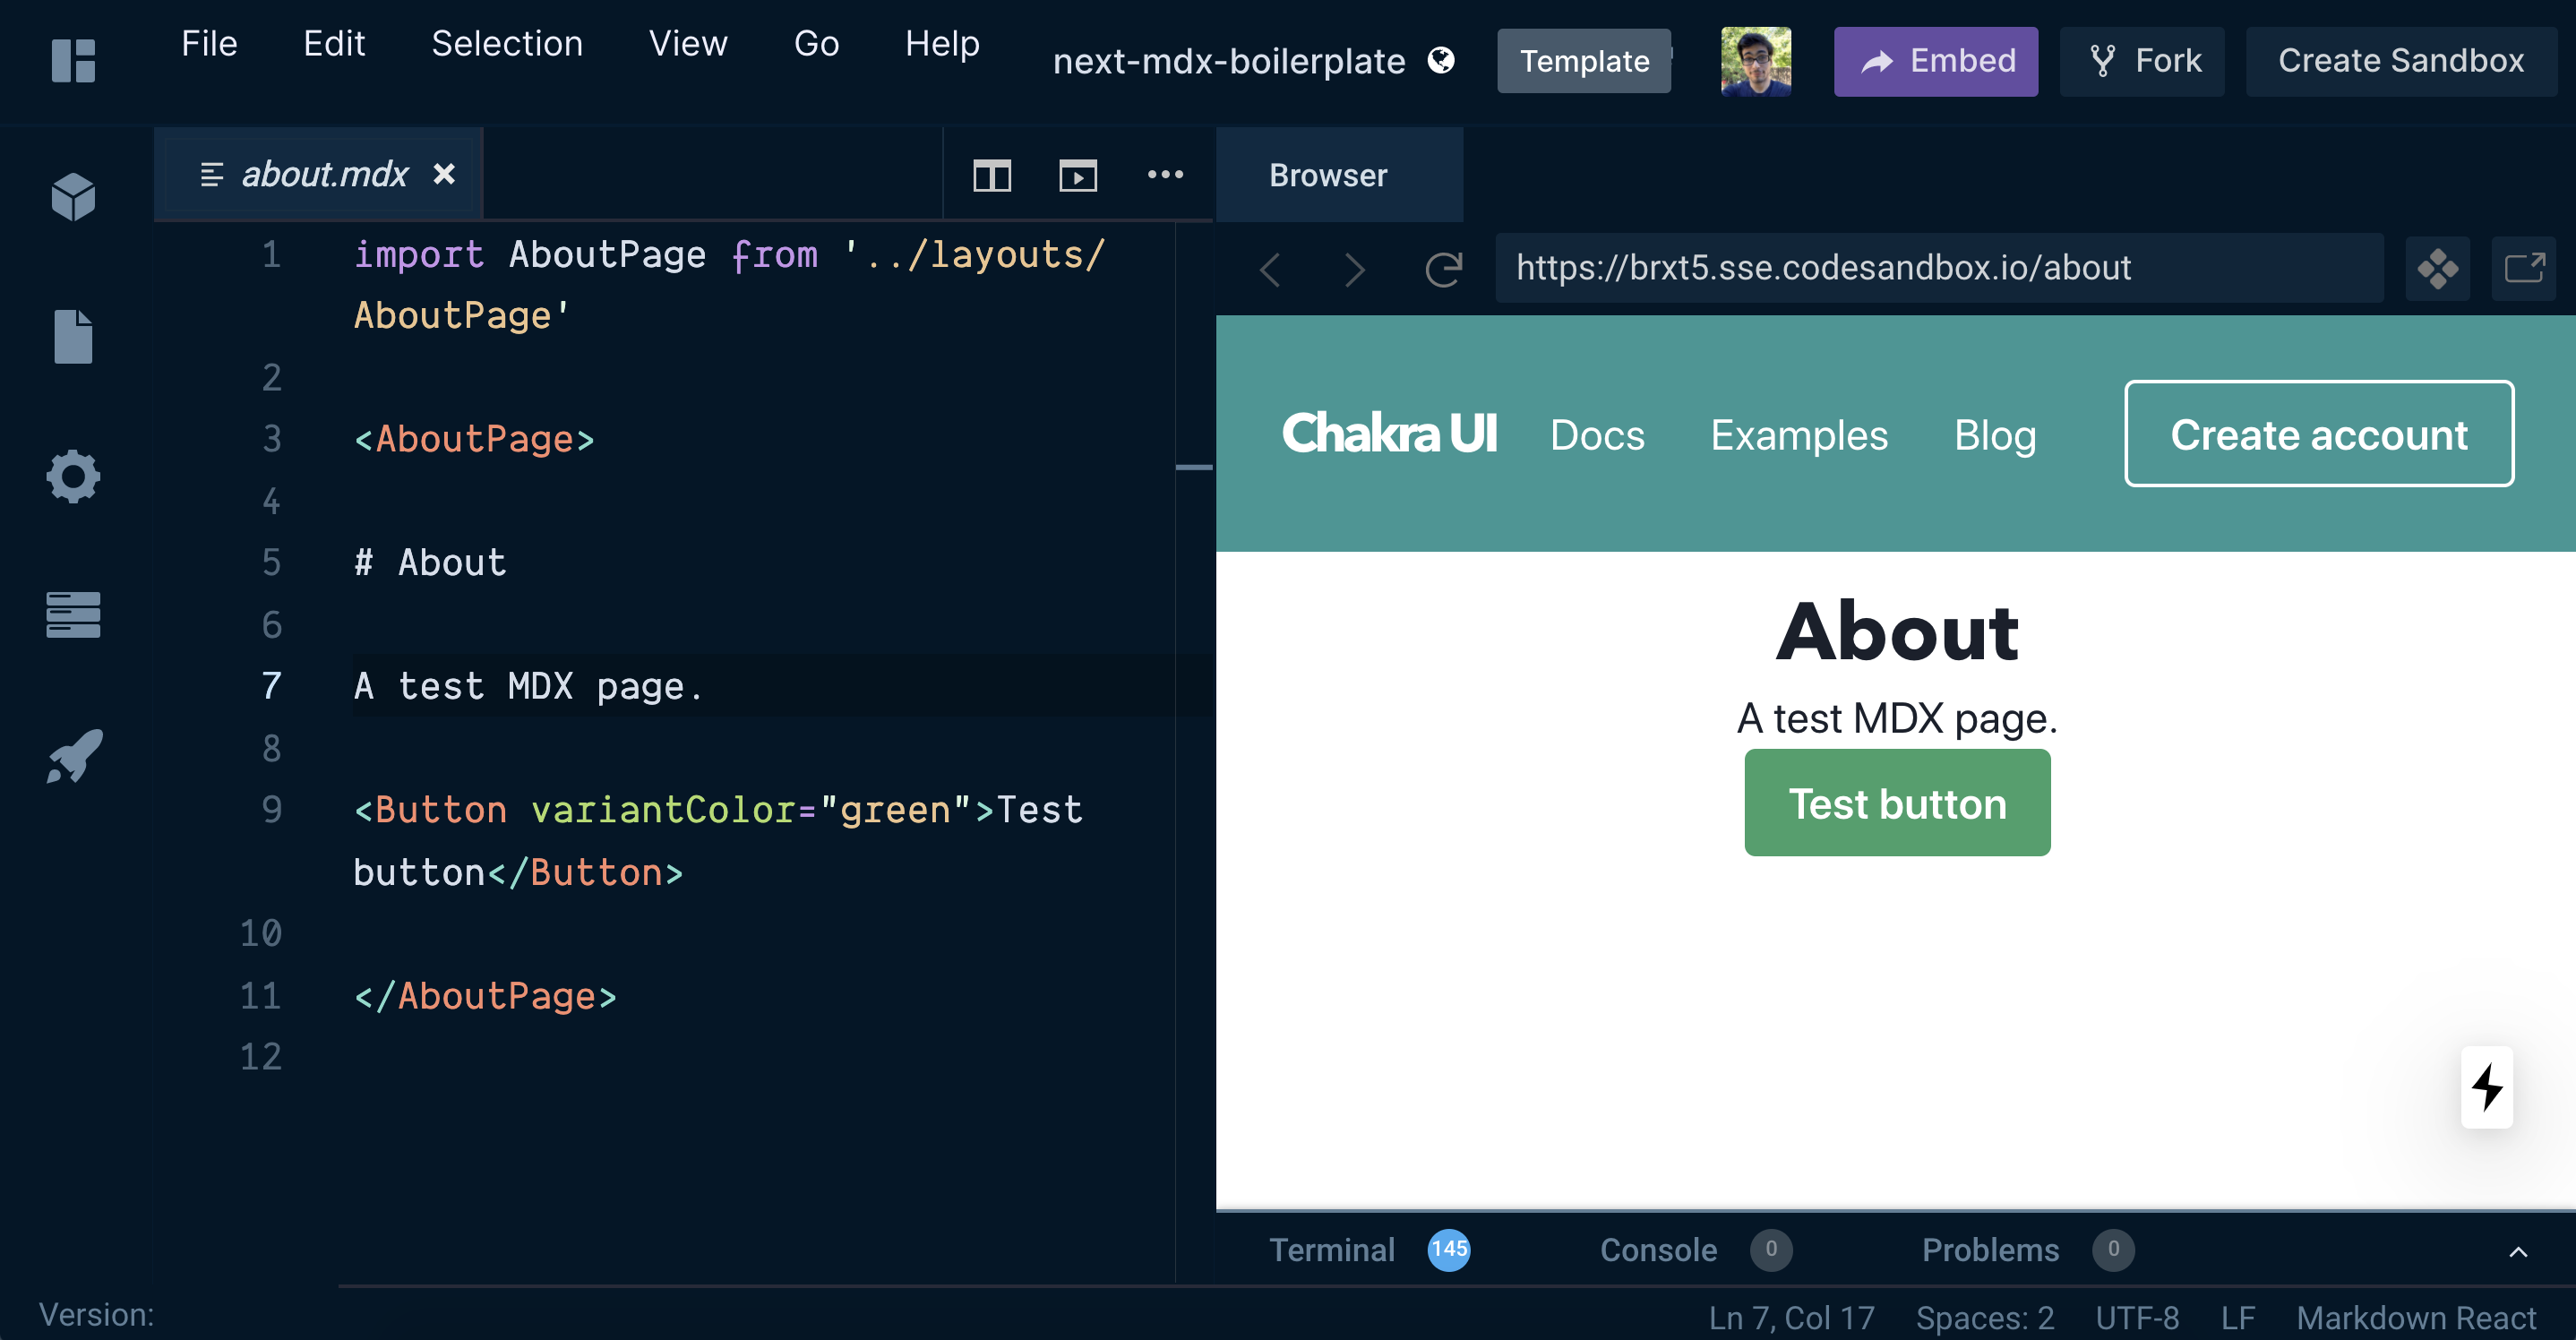Screen dimensions: 2576x1340
Task: Toggle the split editor layout icon
Action: point(992,175)
